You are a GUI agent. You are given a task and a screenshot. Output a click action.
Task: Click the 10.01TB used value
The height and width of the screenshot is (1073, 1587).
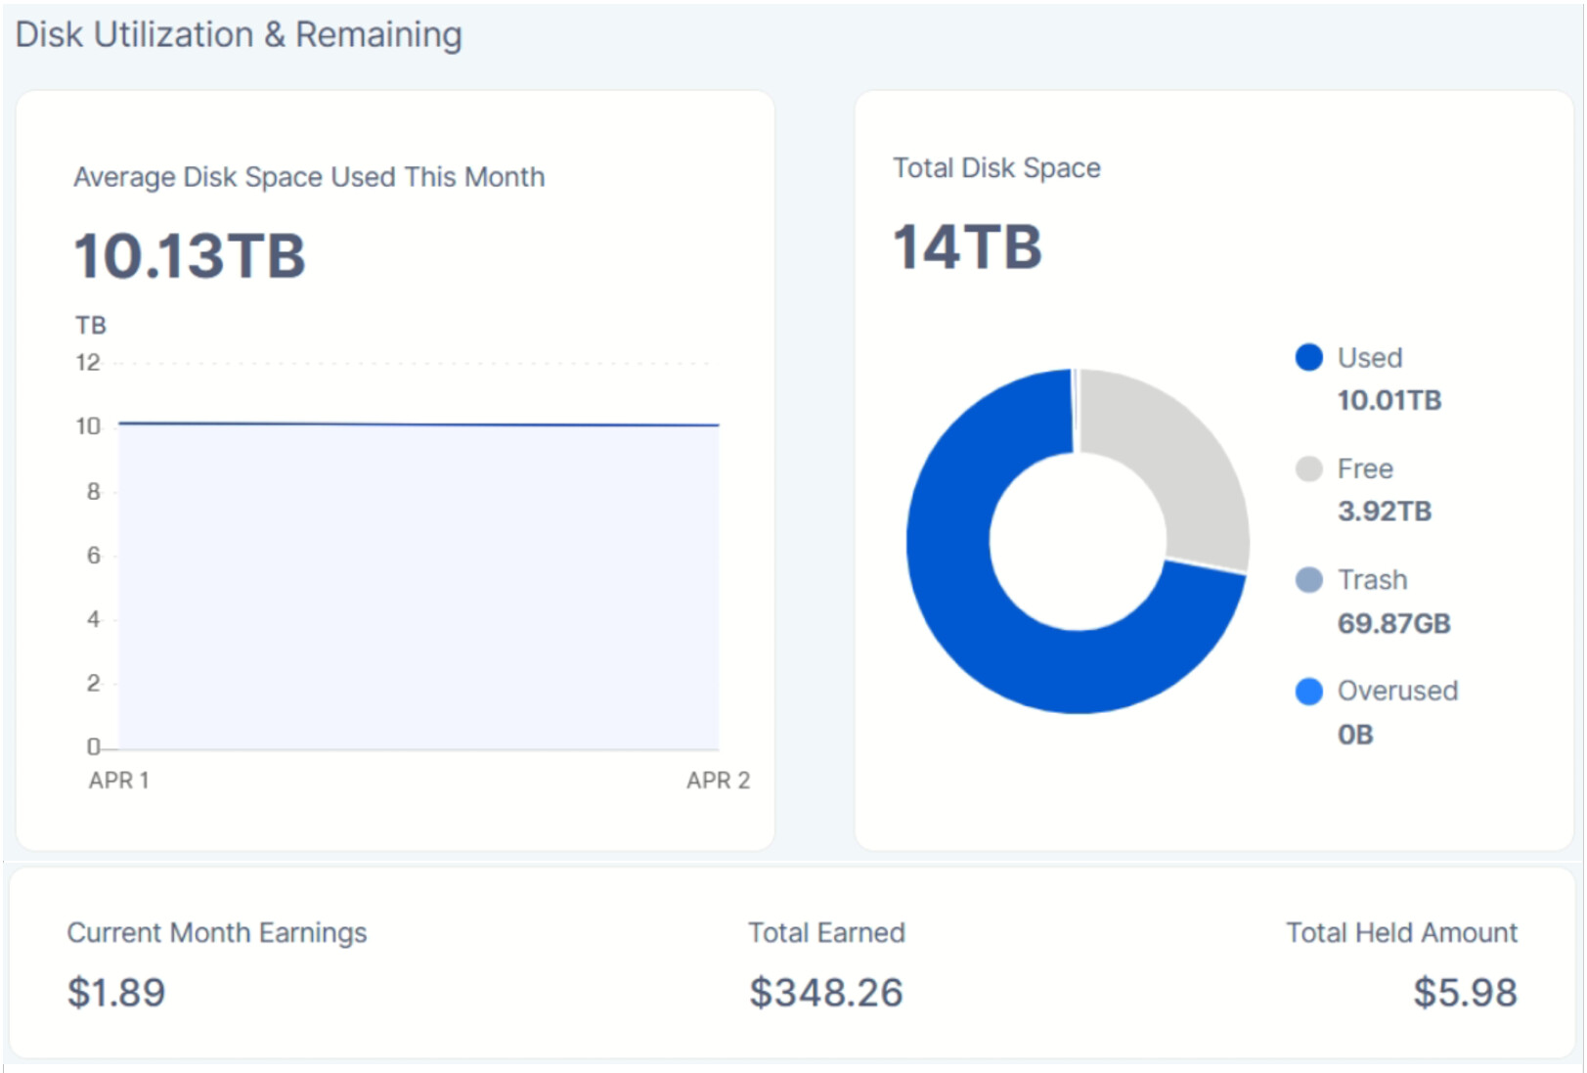click(1389, 400)
